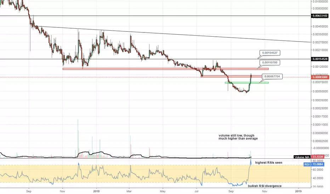Click the 72.0884 RSI value tag
The width and height of the screenshot is (330, 194).
coord(318,164)
